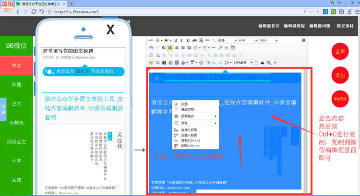The width and height of the screenshot is (360, 196).
Task: Apply Underline formatting
Action: [x=188, y=40]
